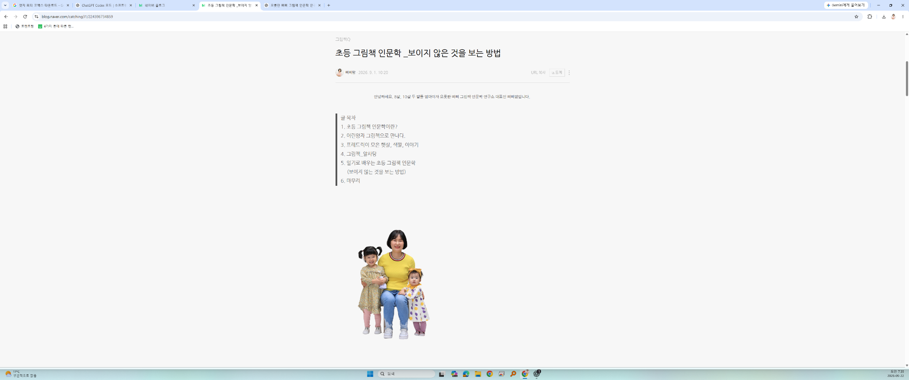This screenshot has width=909, height=380.
Task: Click the page's vertical scrollbar thumb
Action: [907, 78]
